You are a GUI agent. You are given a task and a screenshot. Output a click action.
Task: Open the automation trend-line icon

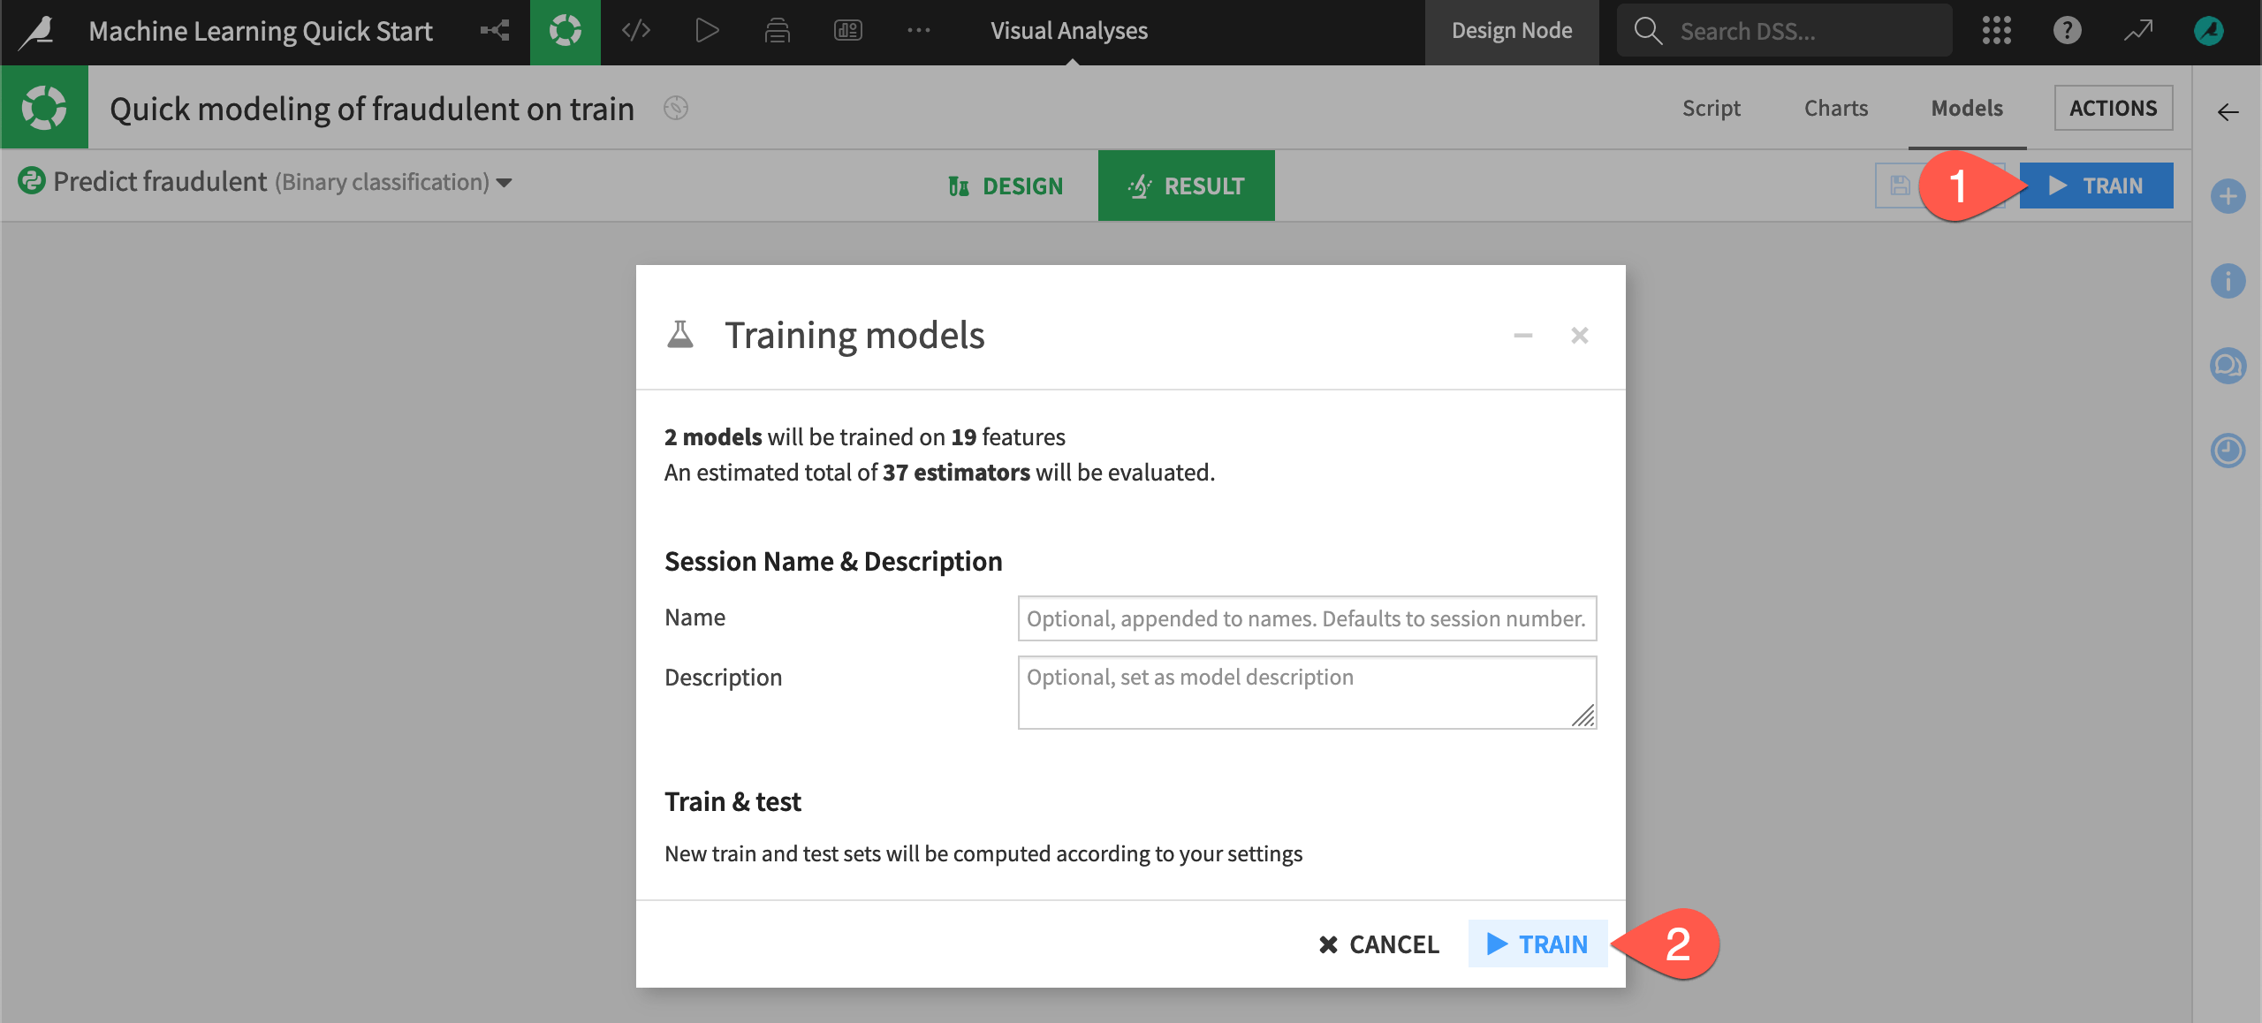pyautogui.click(x=2139, y=31)
